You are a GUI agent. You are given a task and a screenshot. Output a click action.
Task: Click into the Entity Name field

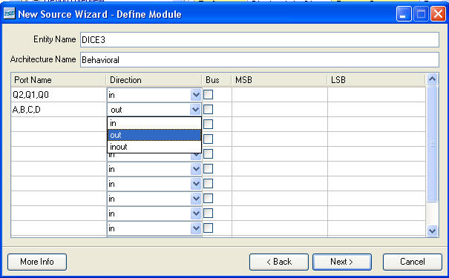click(260, 40)
